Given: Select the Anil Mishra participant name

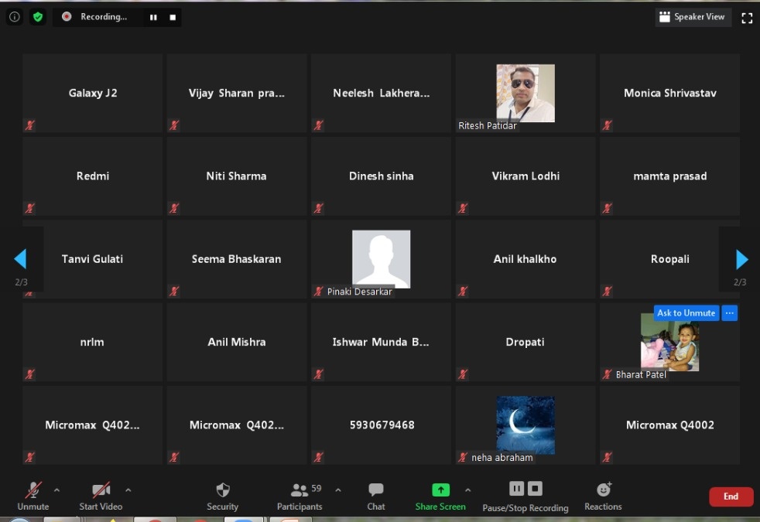Looking at the screenshot, I should coord(237,342).
